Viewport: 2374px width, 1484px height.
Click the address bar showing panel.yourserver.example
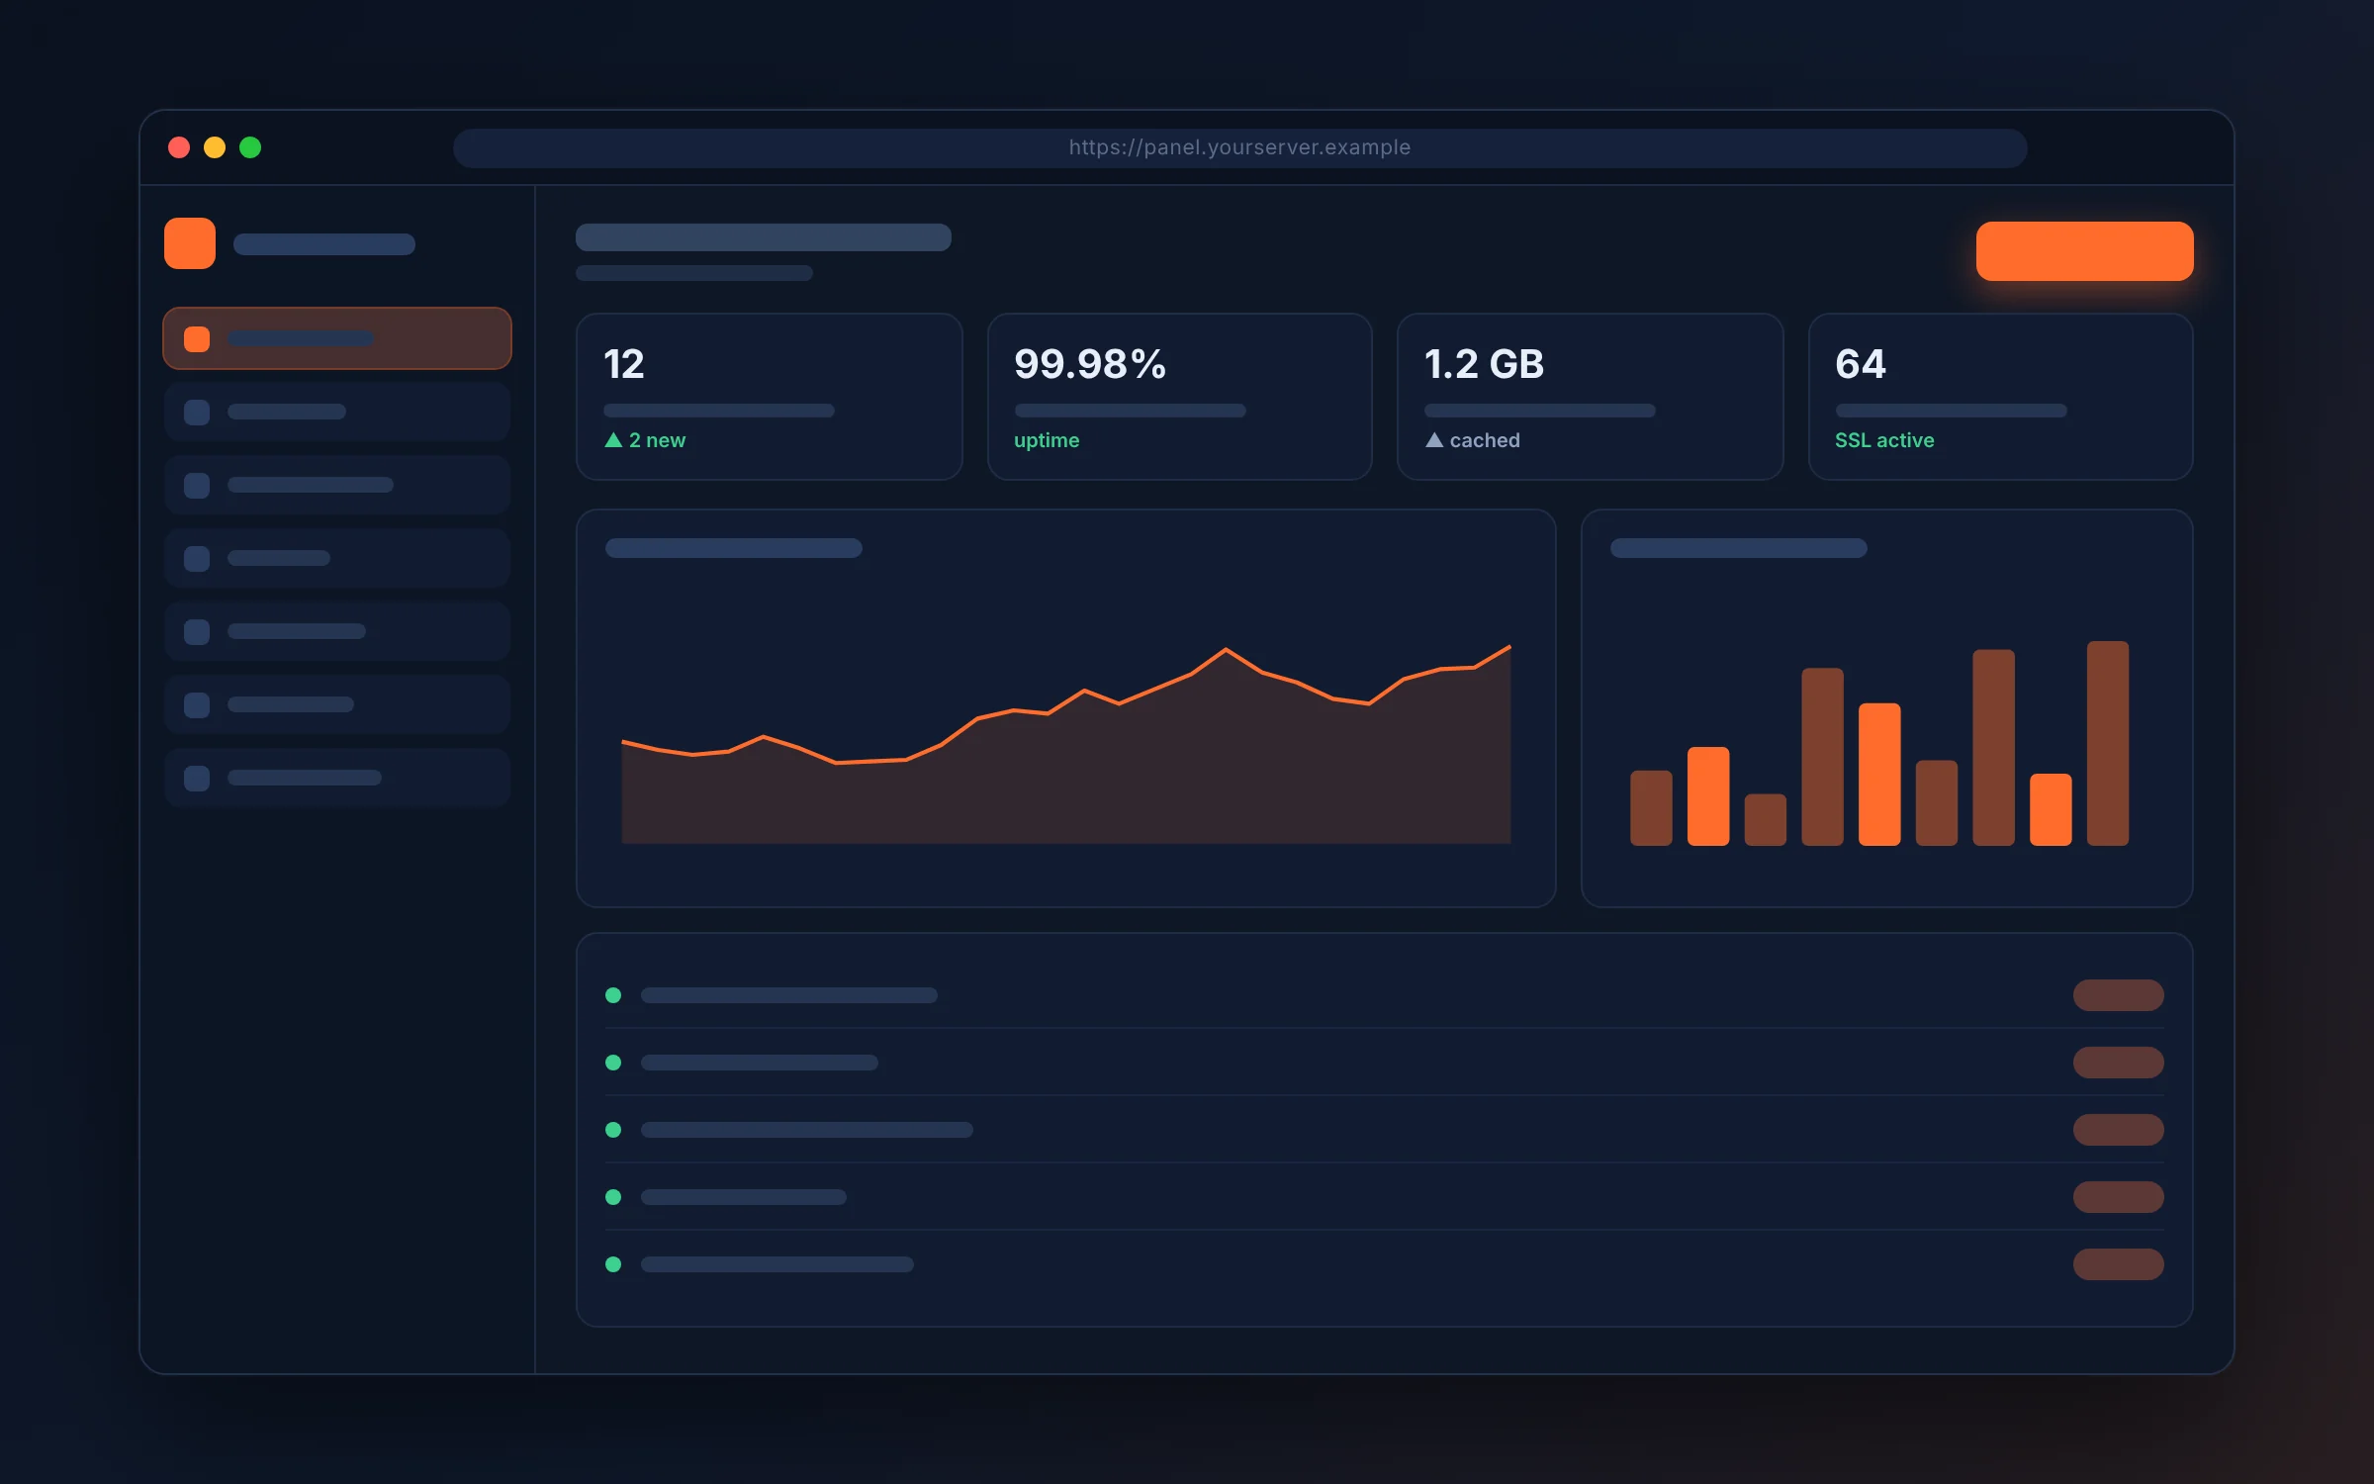[x=1239, y=147]
